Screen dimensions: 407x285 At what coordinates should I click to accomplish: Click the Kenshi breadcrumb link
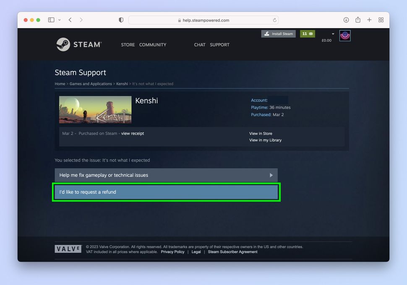[122, 84]
